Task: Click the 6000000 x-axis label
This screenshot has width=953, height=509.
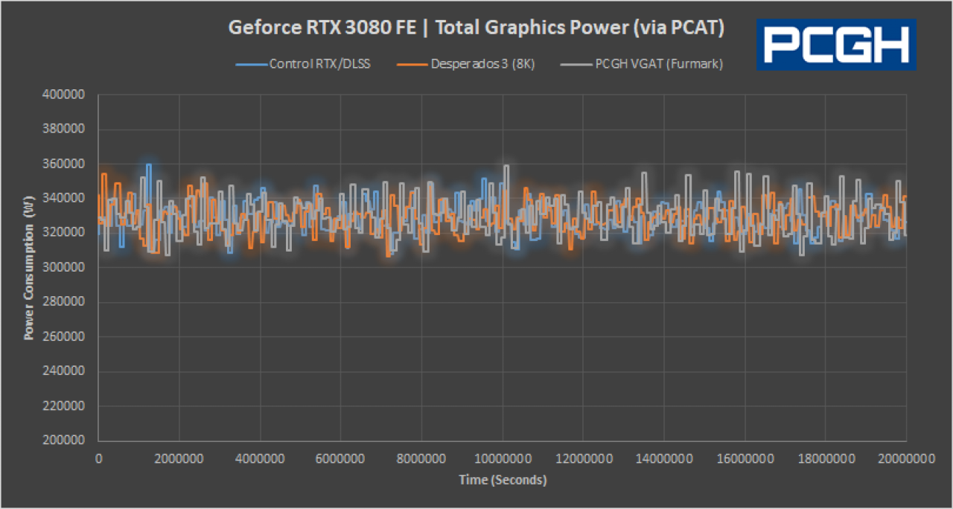Action: click(x=341, y=461)
